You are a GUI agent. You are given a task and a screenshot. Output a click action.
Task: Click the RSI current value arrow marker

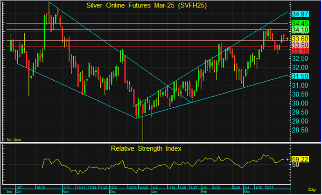[x=287, y=160]
